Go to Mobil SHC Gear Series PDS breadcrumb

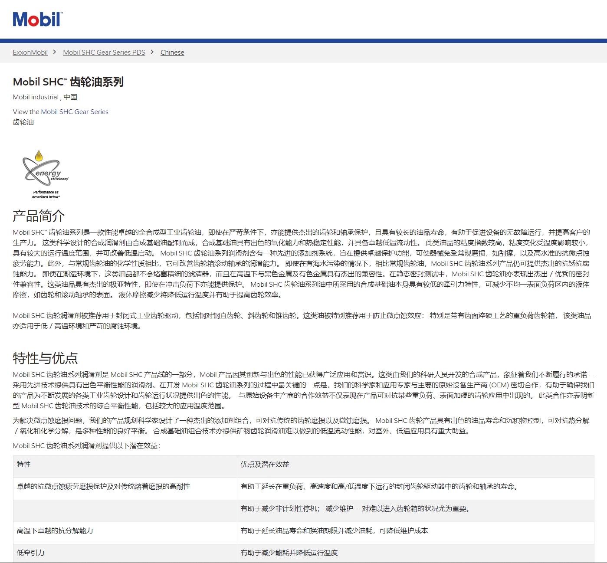(104, 52)
